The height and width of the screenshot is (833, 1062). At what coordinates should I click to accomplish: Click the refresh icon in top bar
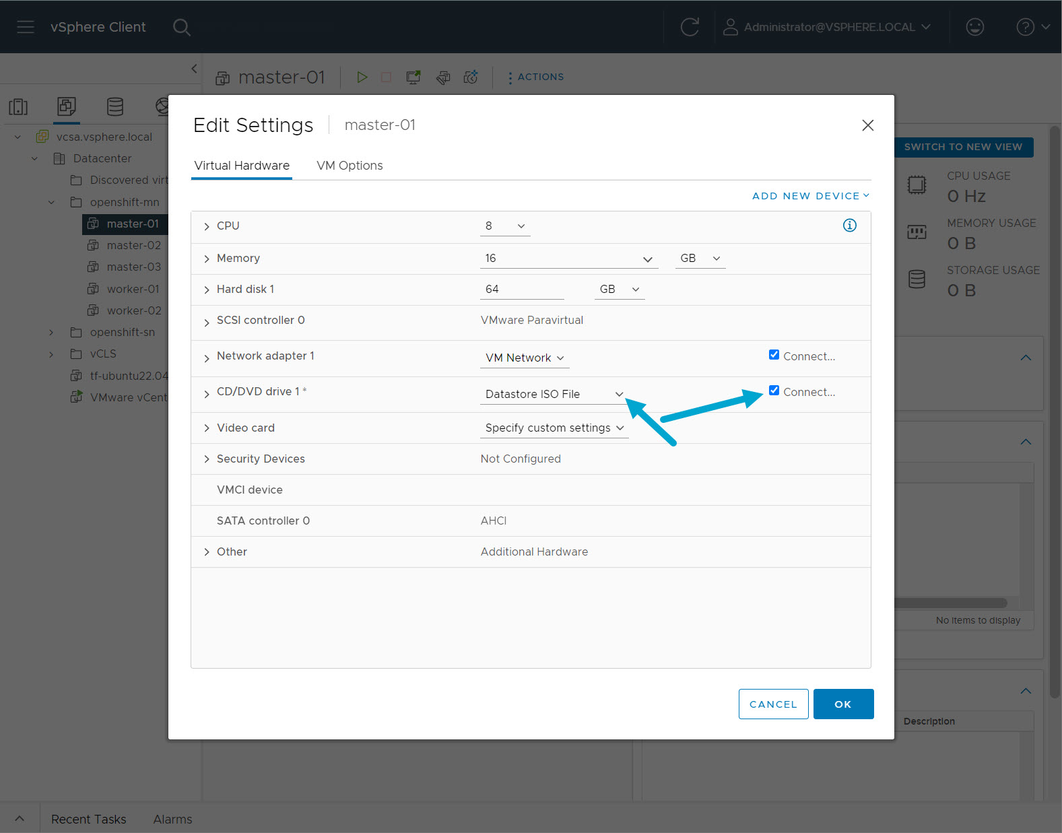(689, 27)
